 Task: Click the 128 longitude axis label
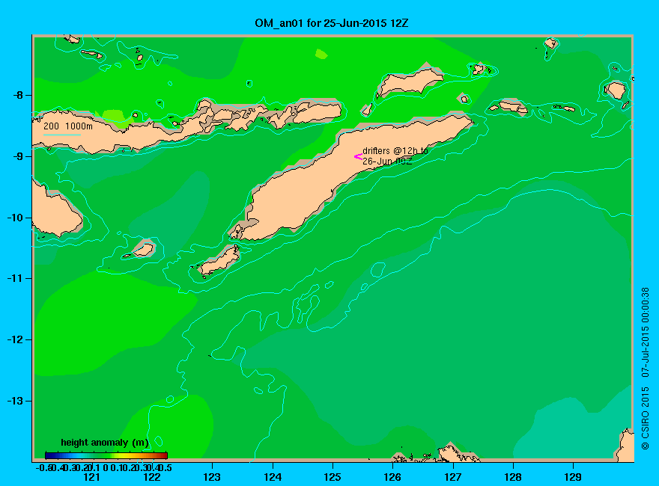[513, 477]
